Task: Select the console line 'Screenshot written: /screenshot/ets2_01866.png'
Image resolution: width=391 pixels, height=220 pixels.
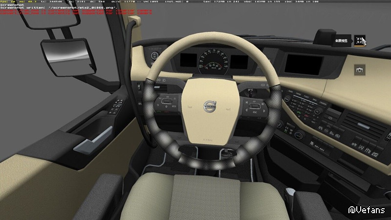Action: pos(59,8)
